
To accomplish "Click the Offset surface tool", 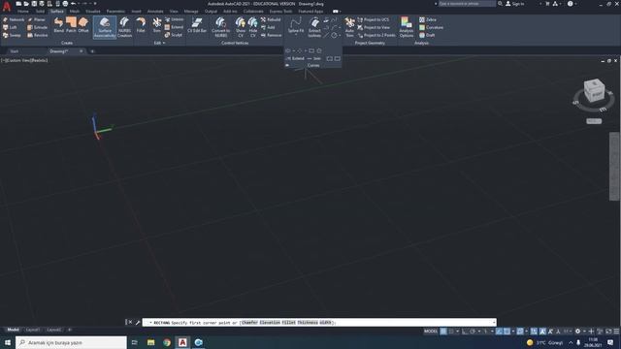I will 83,25.
